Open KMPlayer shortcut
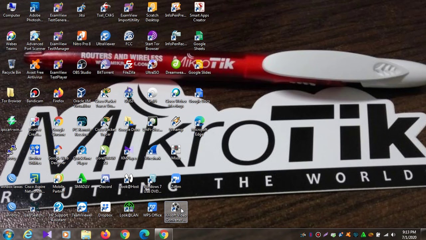Screen dimensions: 426x240 (129, 153)
